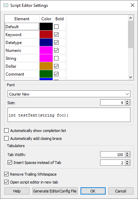Toggle Bold checkbox for Keyword element
The height and width of the screenshot is (199, 138).
(56, 34)
